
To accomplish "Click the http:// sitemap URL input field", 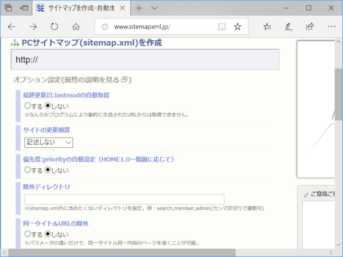I will pos(145,60).
